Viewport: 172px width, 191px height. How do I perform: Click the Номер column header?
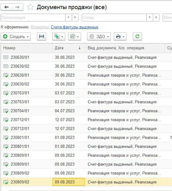coord(27,48)
